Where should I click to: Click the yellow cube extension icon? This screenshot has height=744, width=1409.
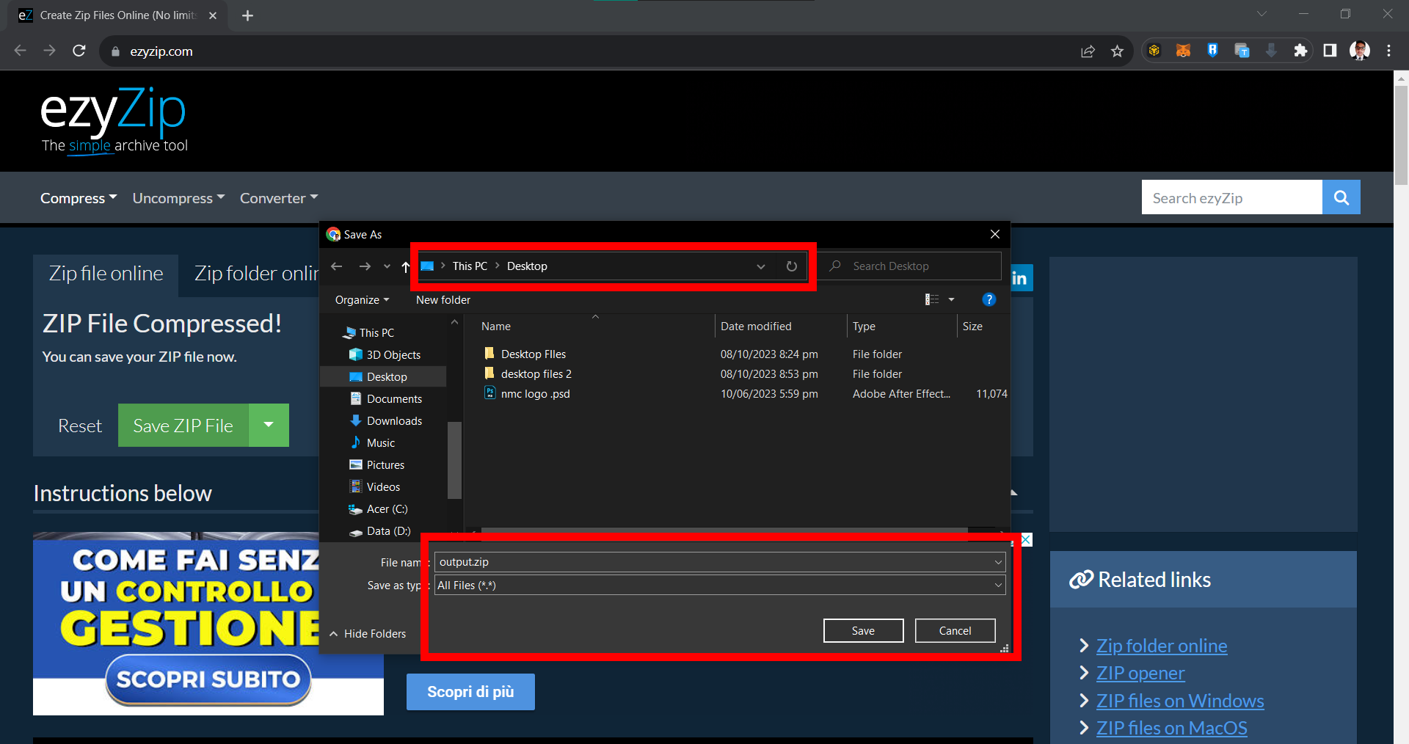tap(1154, 51)
